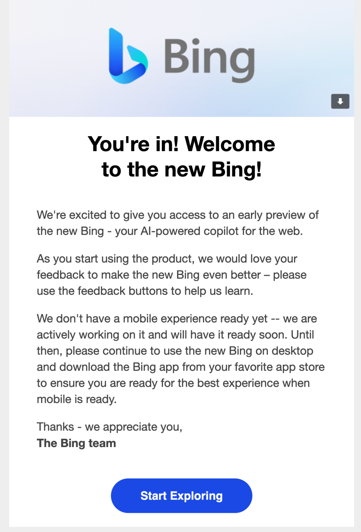Download the Bing banner image
This screenshot has height=532, width=361.
340,101
